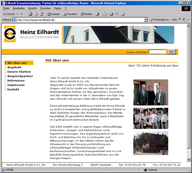The height and width of the screenshot is (173, 192).
Task: Click the Windows logo throbber
Action: (x=186, y=9)
